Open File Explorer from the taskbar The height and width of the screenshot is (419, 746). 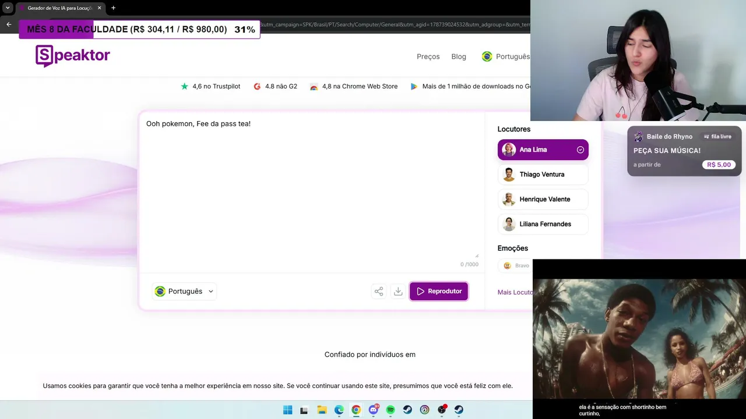pos(322,410)
